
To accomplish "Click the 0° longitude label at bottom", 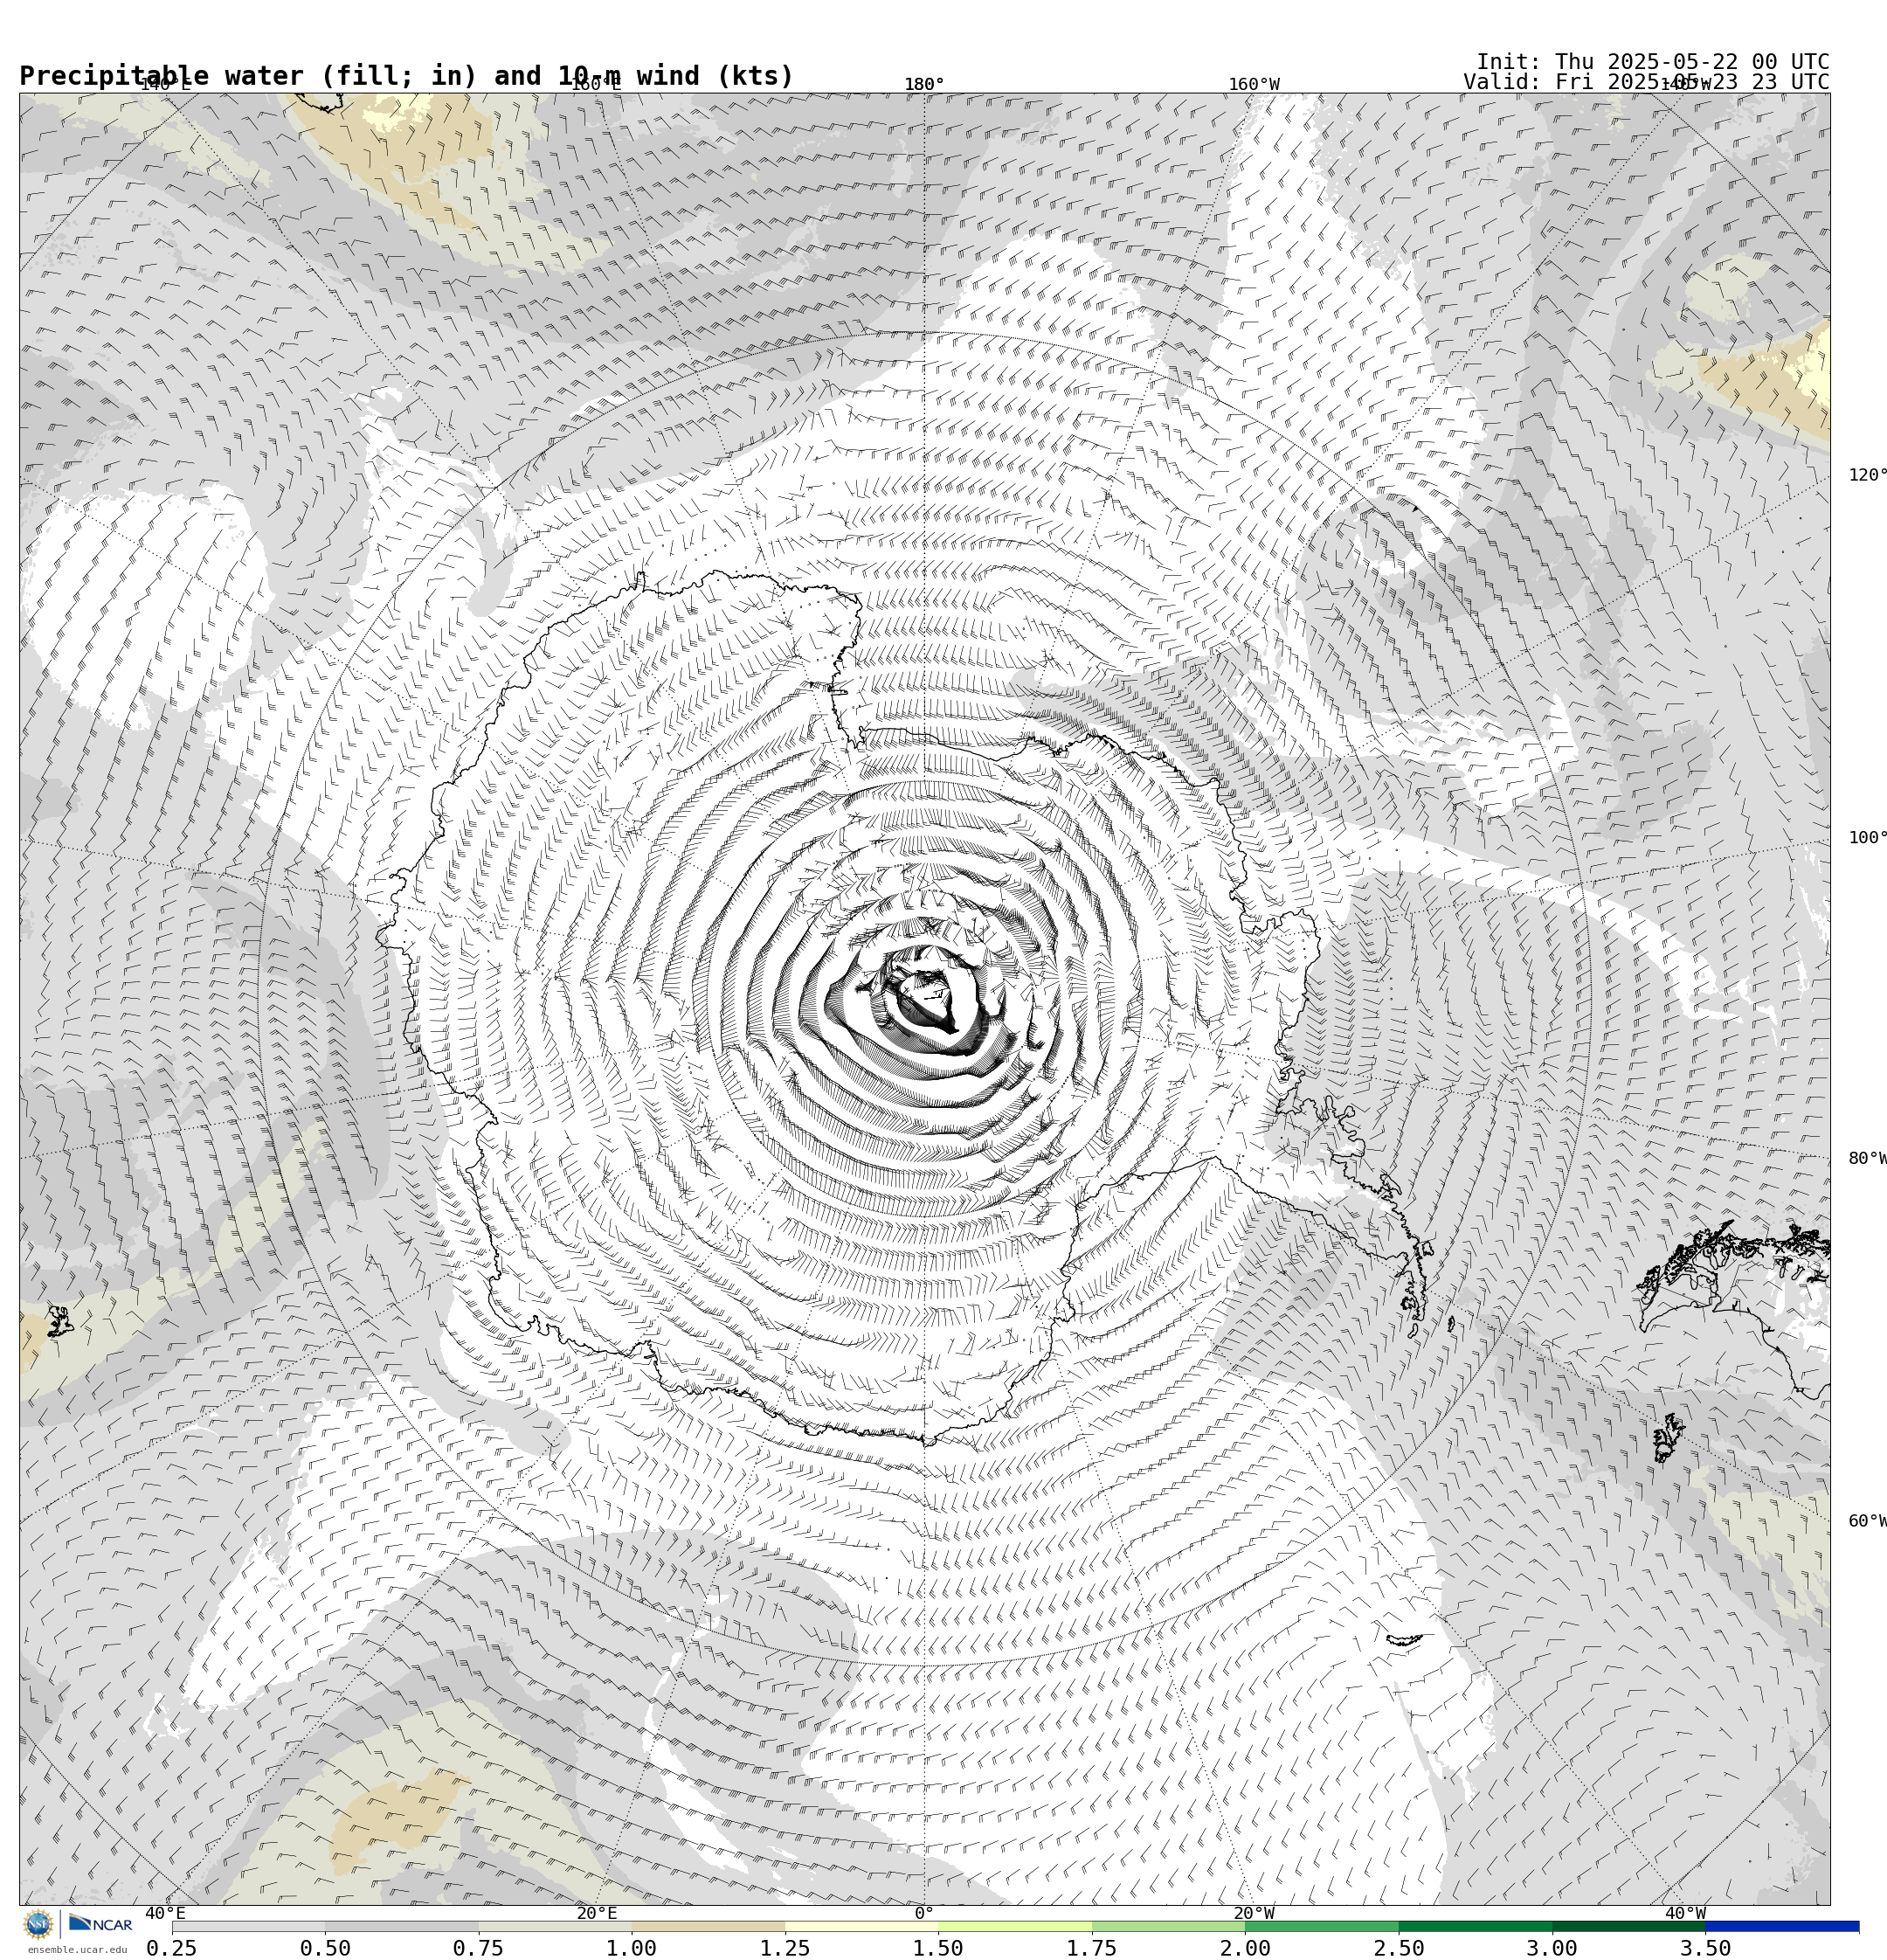I will (x=924, y=1913).
